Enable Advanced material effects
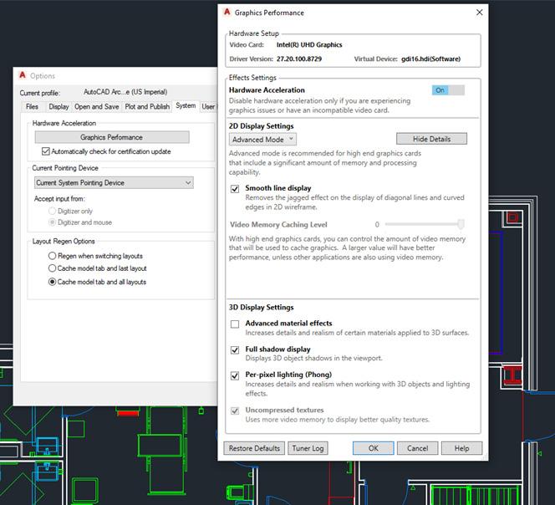The image size is (555, 505). coord(235,324)
